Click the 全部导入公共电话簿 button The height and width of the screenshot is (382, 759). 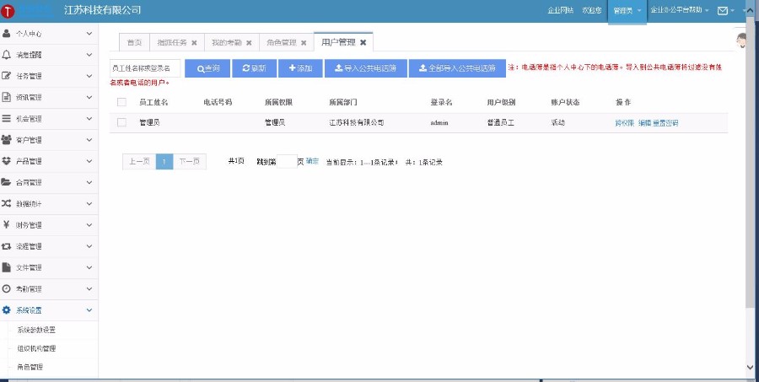pos(457,68)
